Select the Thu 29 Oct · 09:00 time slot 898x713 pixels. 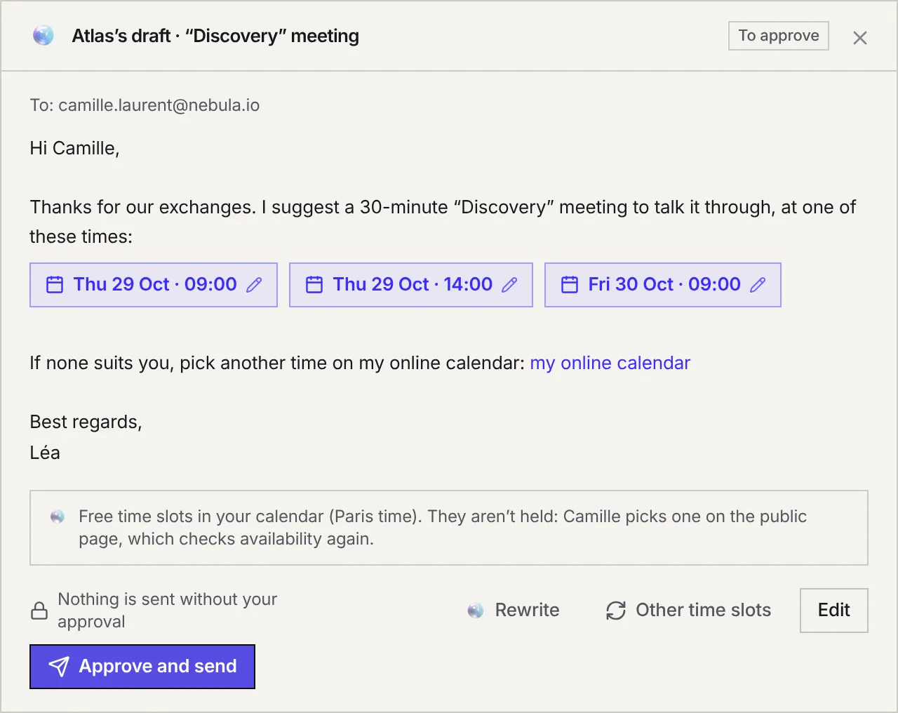[x=154, y=285]
